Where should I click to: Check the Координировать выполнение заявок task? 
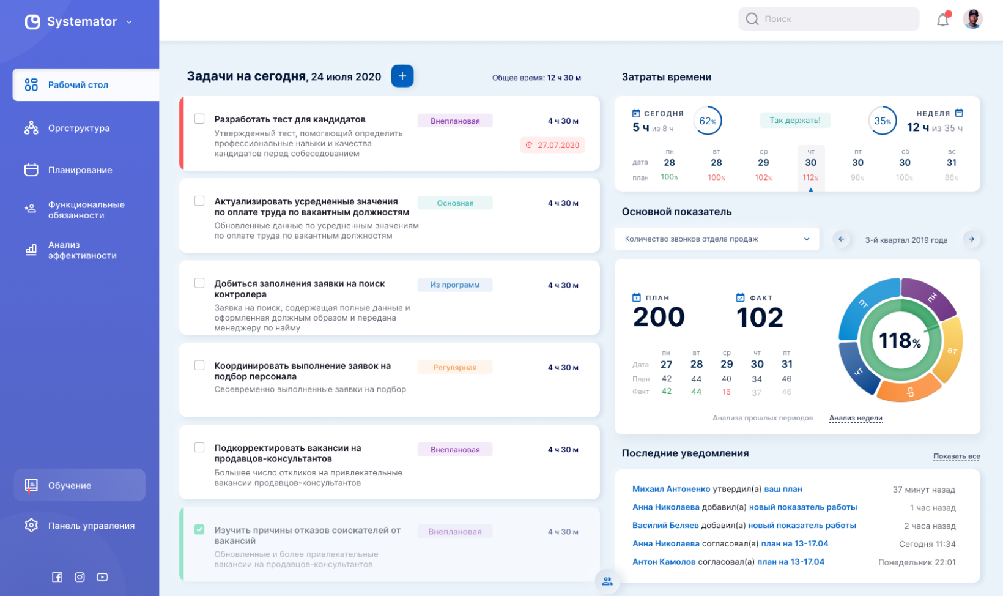point(199,365)
